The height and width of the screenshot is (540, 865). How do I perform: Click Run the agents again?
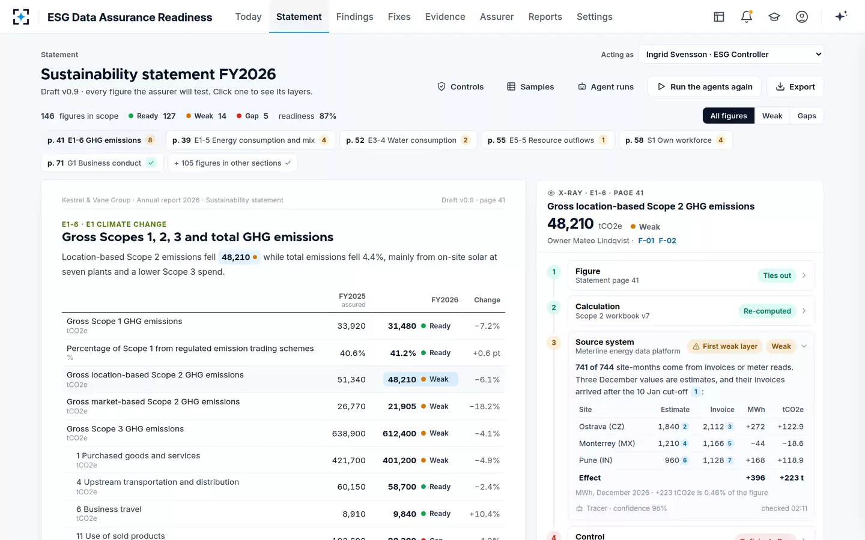(705, 87)
